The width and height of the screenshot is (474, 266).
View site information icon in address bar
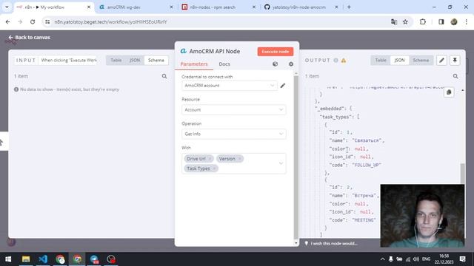(x=47, y=22)
